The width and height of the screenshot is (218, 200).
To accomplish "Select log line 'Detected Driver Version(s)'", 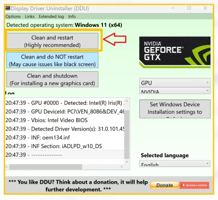I will [65, 129].
